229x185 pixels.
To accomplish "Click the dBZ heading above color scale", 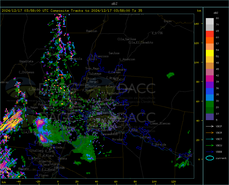I will click(x=216, y=13).
